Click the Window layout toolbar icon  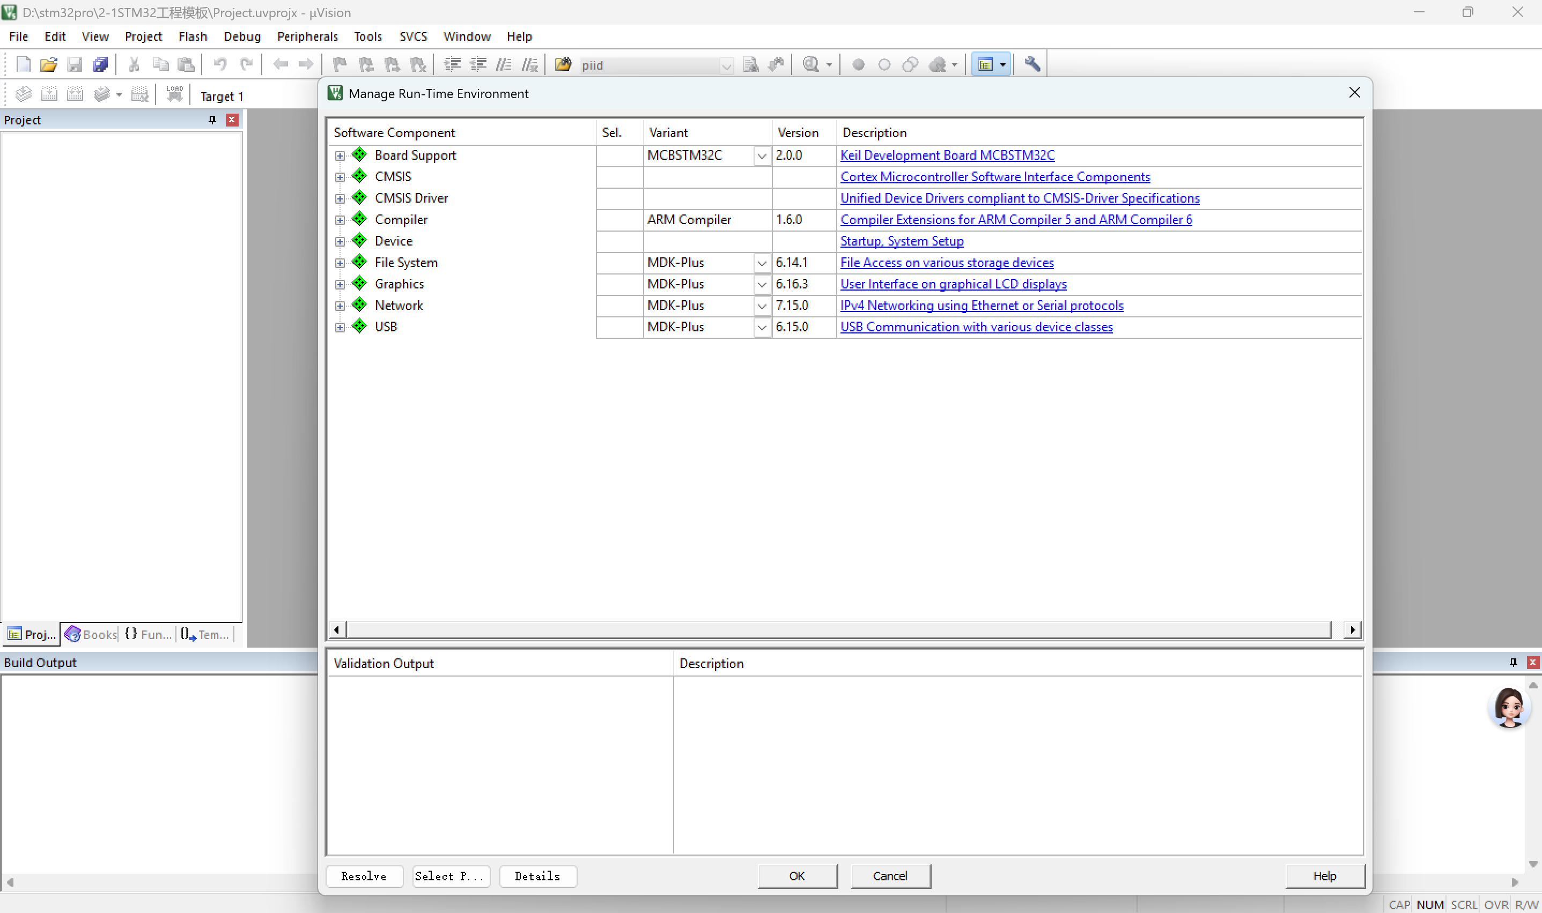click(986, 64)
